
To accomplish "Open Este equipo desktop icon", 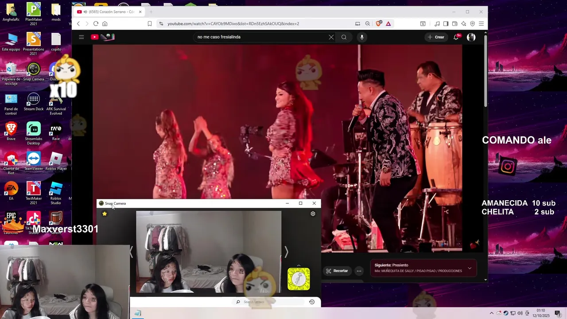I will (x=11, y=42).
